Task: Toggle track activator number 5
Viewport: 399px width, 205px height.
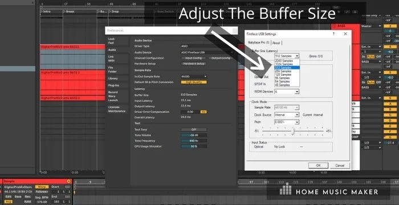Action: (x=390, y=72)
